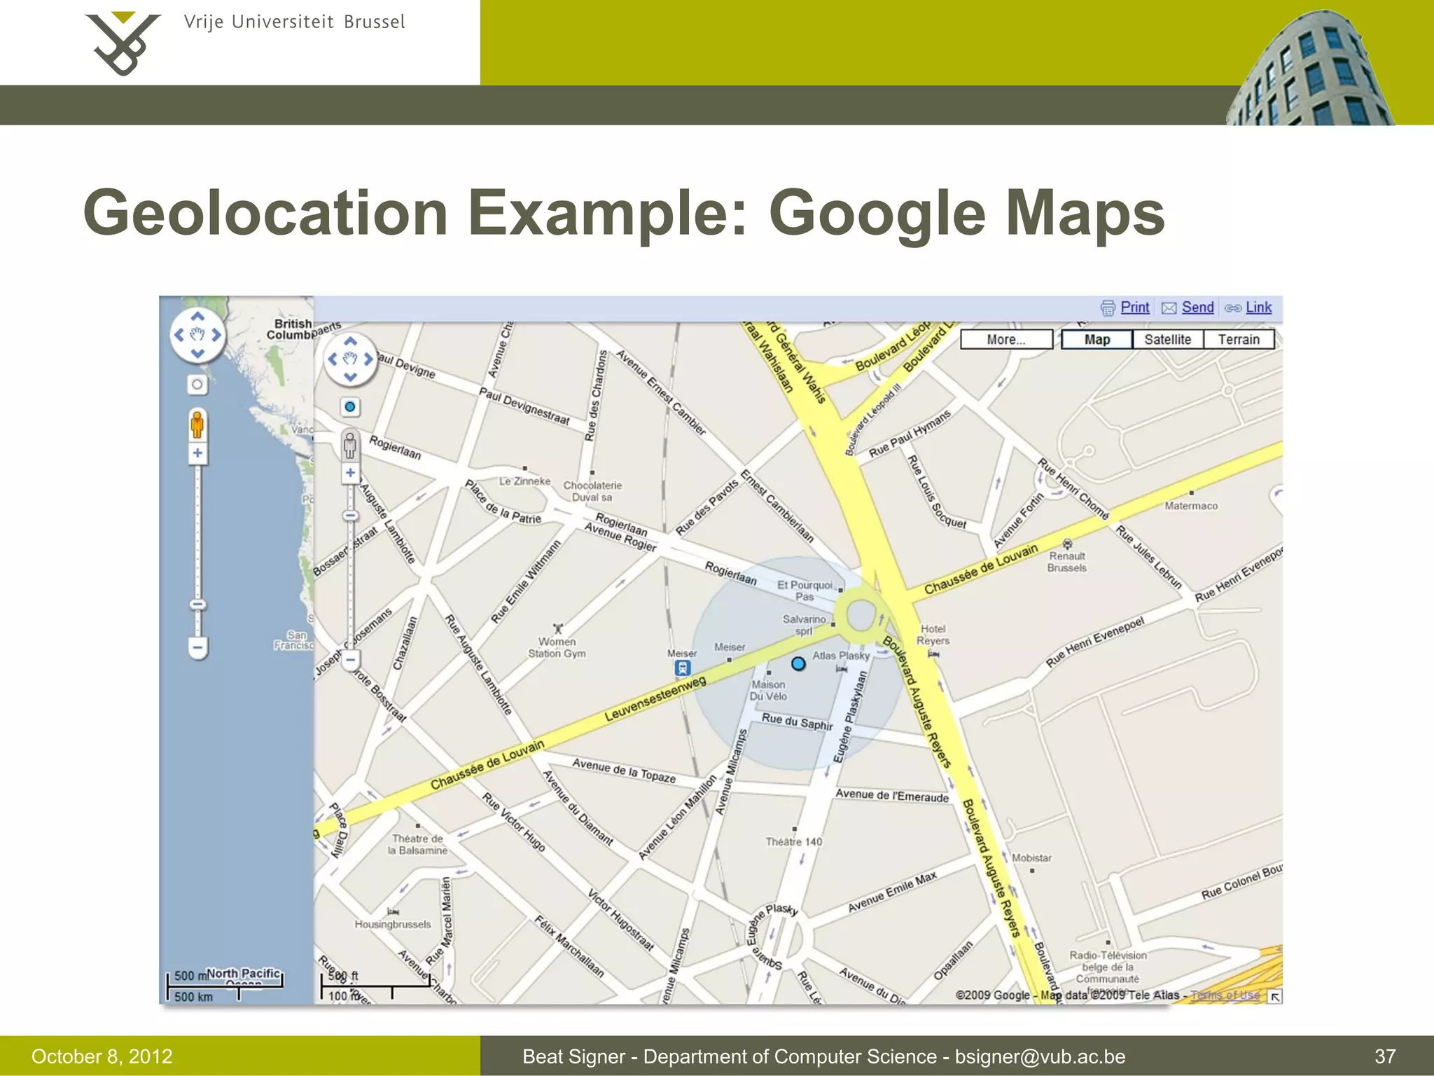The width and height of the screenshot is (1434, 1076).
Task: Zoom out with minus button on Pacific map
Action: point(197,648)
